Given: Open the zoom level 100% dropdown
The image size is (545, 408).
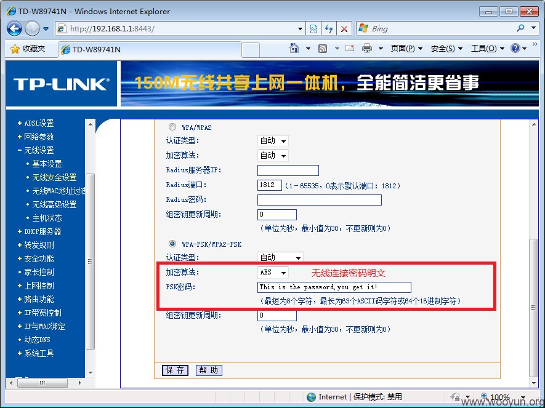Looking at the screenshot, I should pos(523,396).
